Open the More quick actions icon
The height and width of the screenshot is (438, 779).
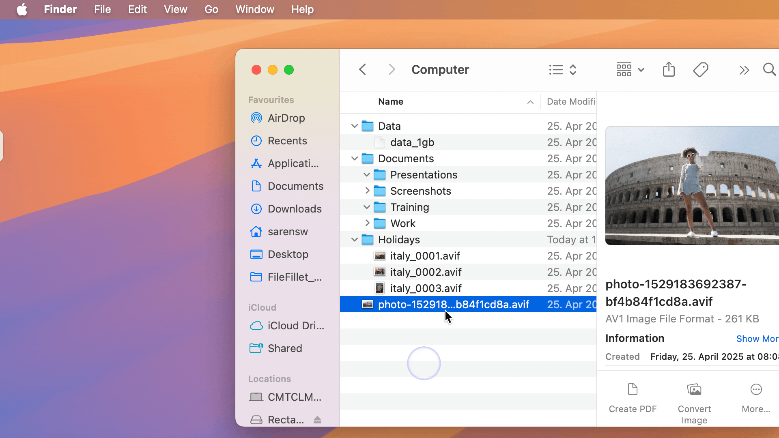[756, 390]
